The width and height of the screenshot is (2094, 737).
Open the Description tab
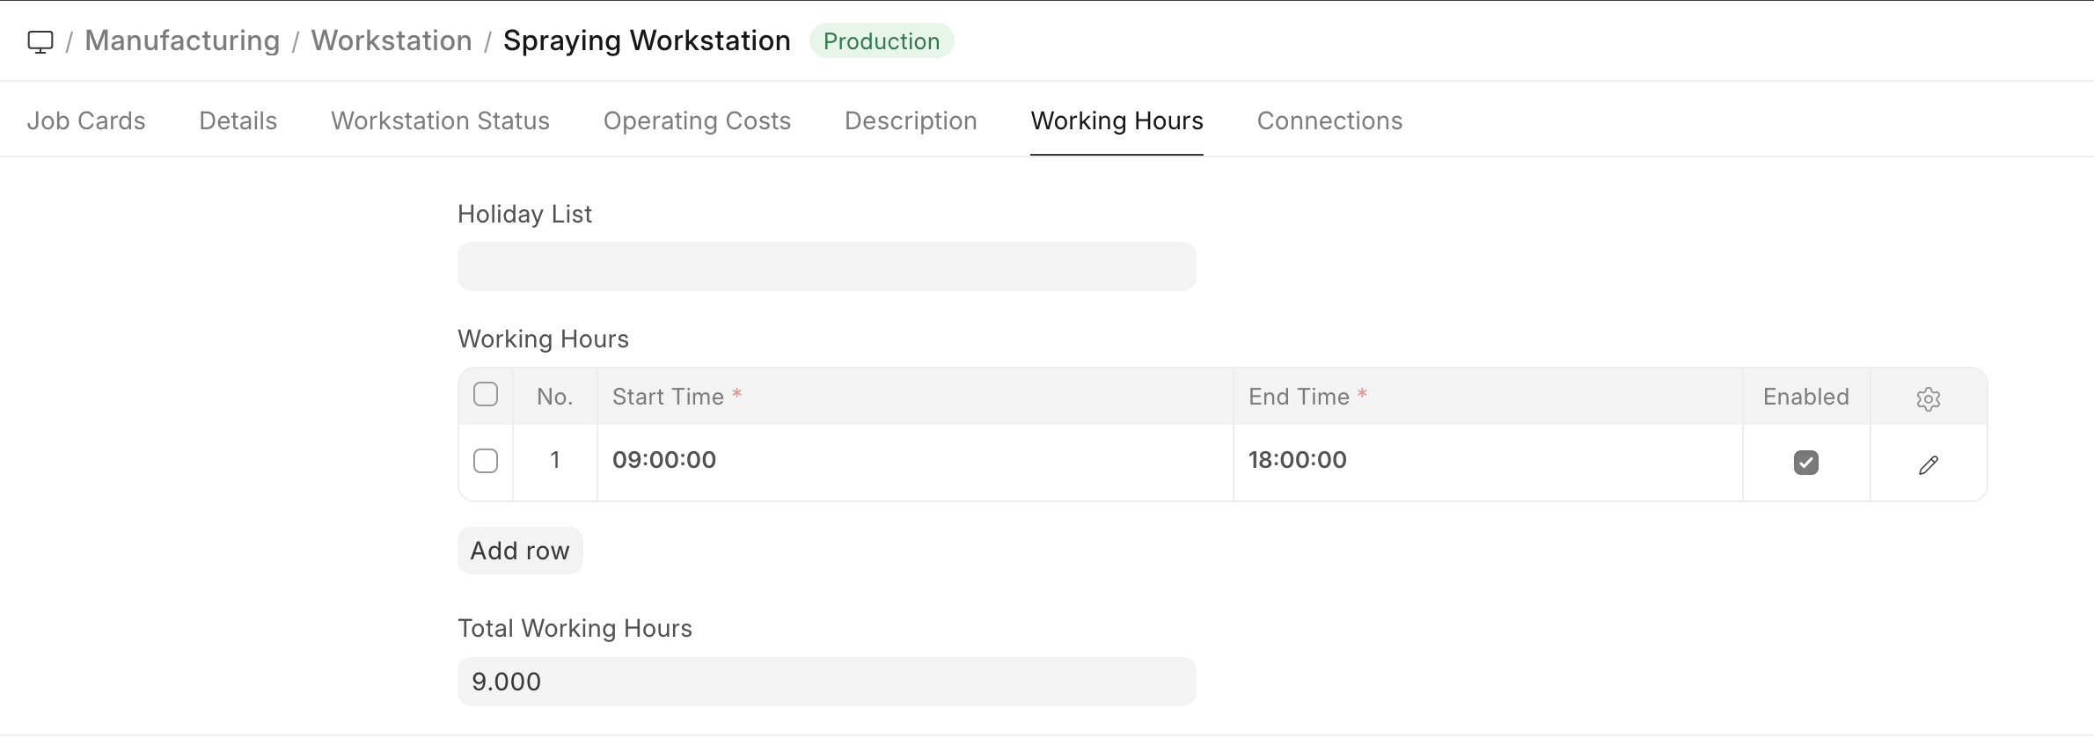tap(911, 120)
